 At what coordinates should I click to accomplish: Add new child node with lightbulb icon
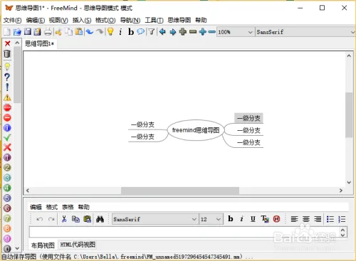[110, 31]
